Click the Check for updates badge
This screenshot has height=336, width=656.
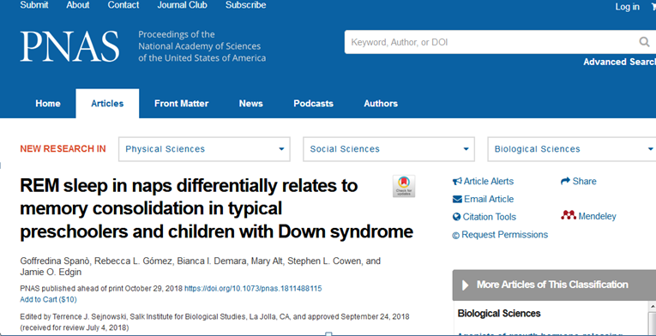(x=404, y=186)
